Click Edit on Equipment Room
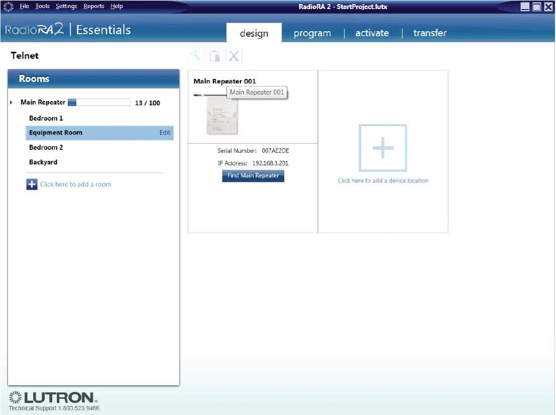This screenshot has width=556, height=415. (x=165, y=133)
